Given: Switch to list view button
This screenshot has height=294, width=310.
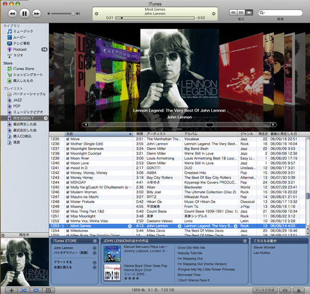Looking at the screenshot, I should coord(233,12).
